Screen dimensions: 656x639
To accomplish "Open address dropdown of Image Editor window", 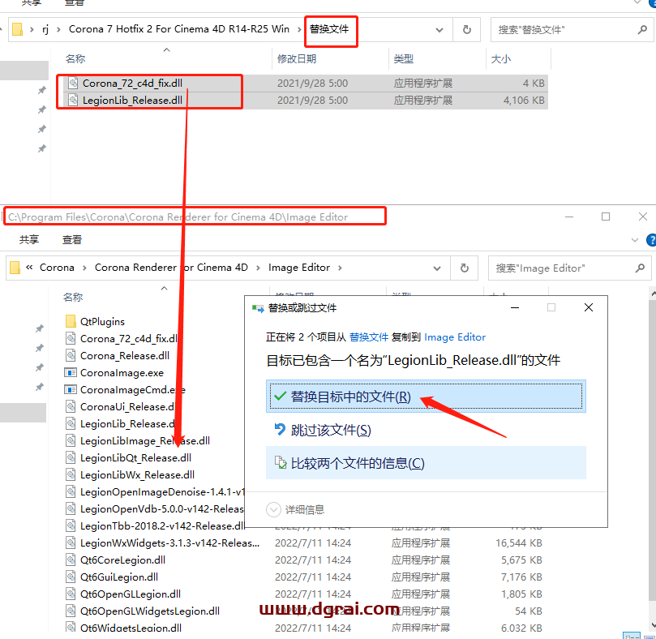I will 437,267.
